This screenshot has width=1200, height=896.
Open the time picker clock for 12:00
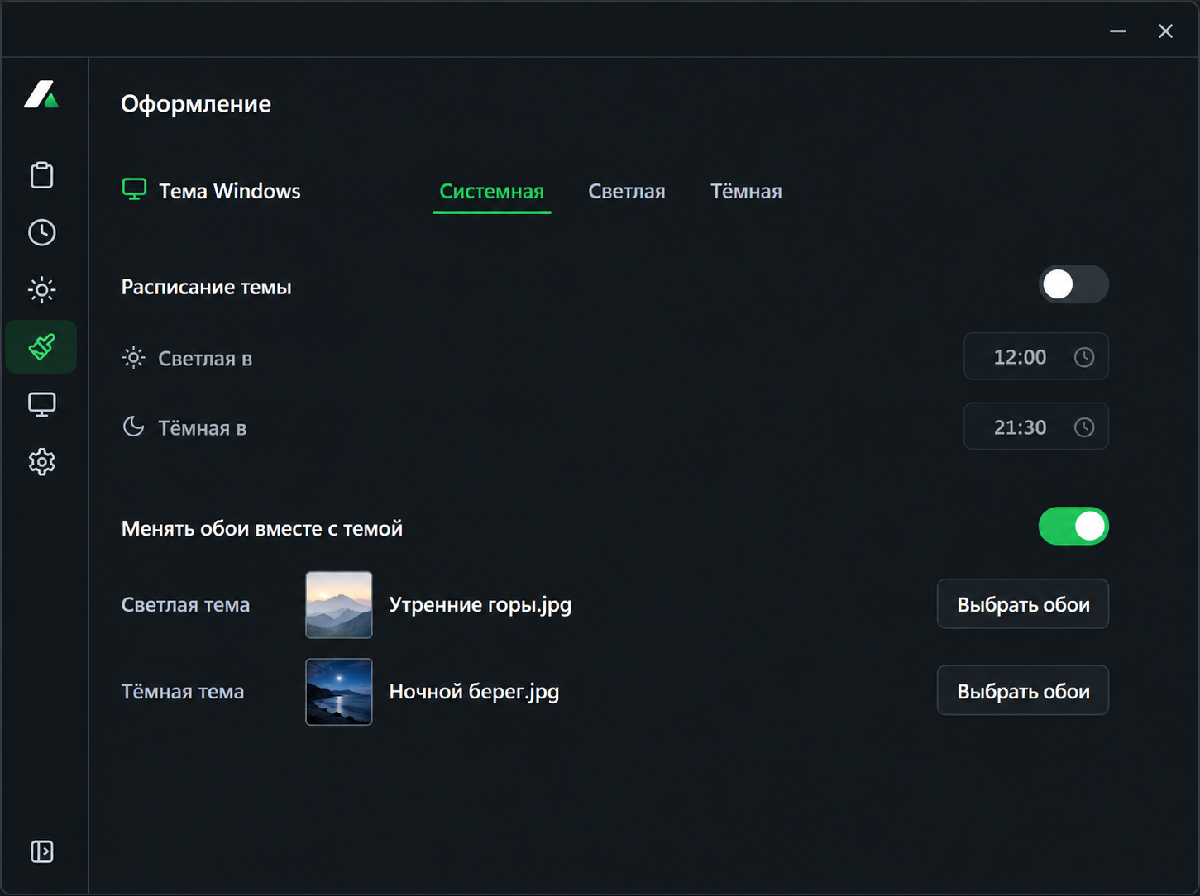[1083, 357]
